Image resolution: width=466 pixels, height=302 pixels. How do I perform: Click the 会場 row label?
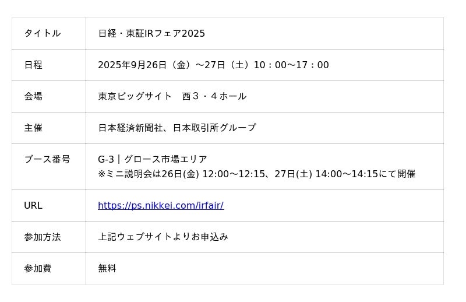click(x=33, y=97)
